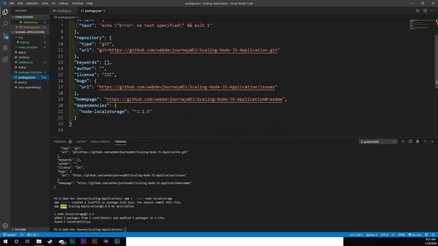438x246 pixels.
Task: Switch to the Problems panel tab
Action: tap(62, 141)
